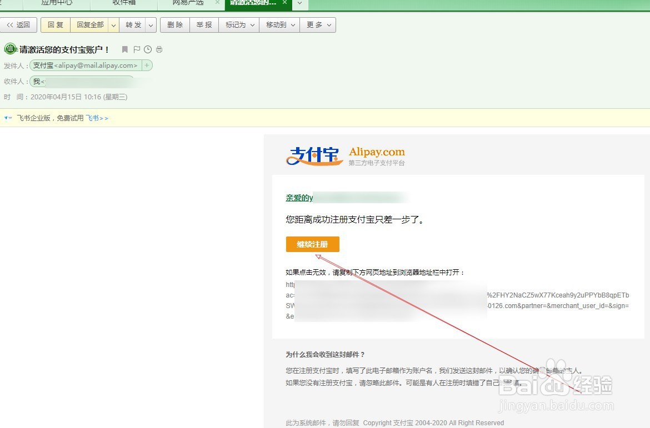The width and height of the screenshot is (650, 428).
Task: Click the 转发 button
Action: [133, 26]
